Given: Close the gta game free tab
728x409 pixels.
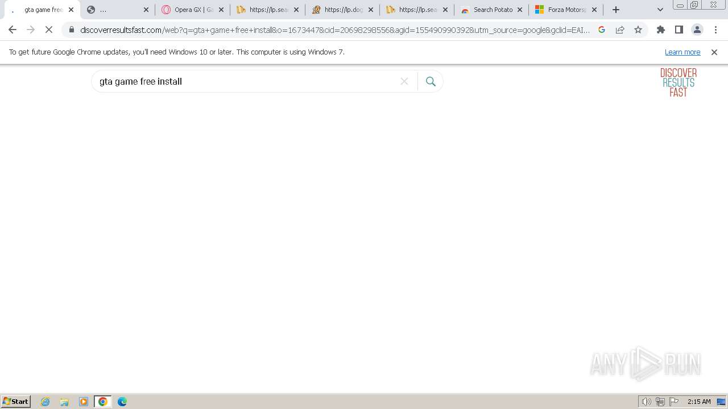Looking at the screenshot, I should click(x=71, y=10).
